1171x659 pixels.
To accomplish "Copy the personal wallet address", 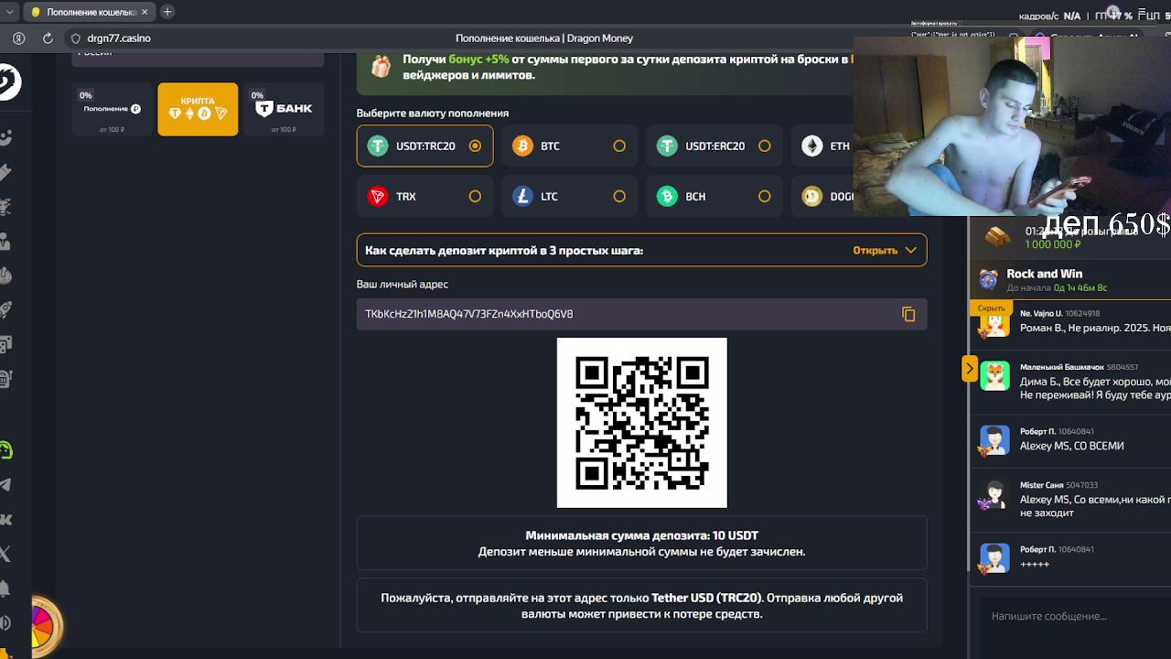I will [908, 314].
